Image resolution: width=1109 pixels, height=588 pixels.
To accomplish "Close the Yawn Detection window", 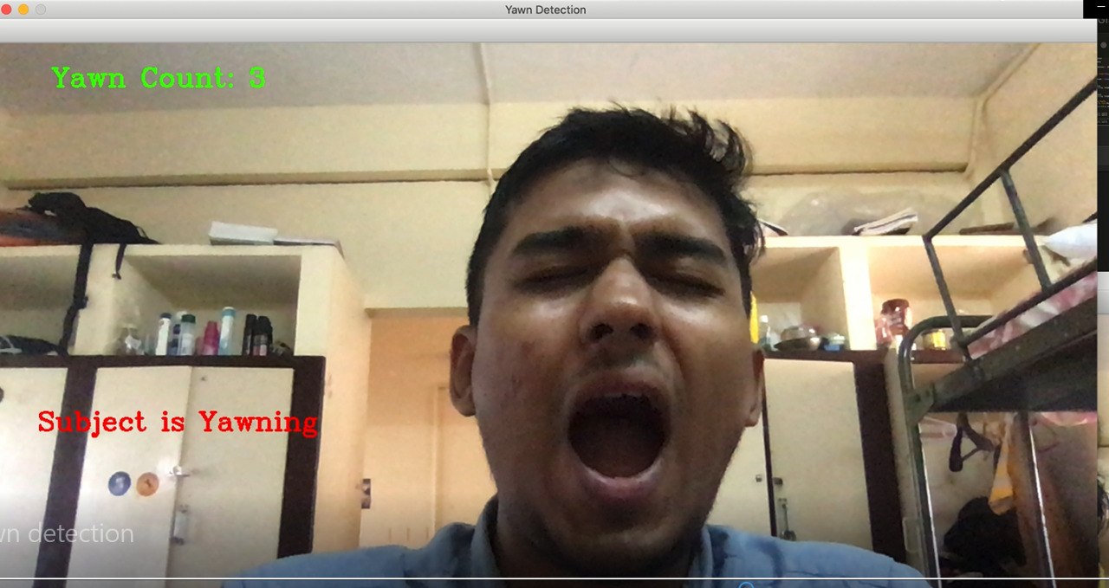I will [7, 10].
